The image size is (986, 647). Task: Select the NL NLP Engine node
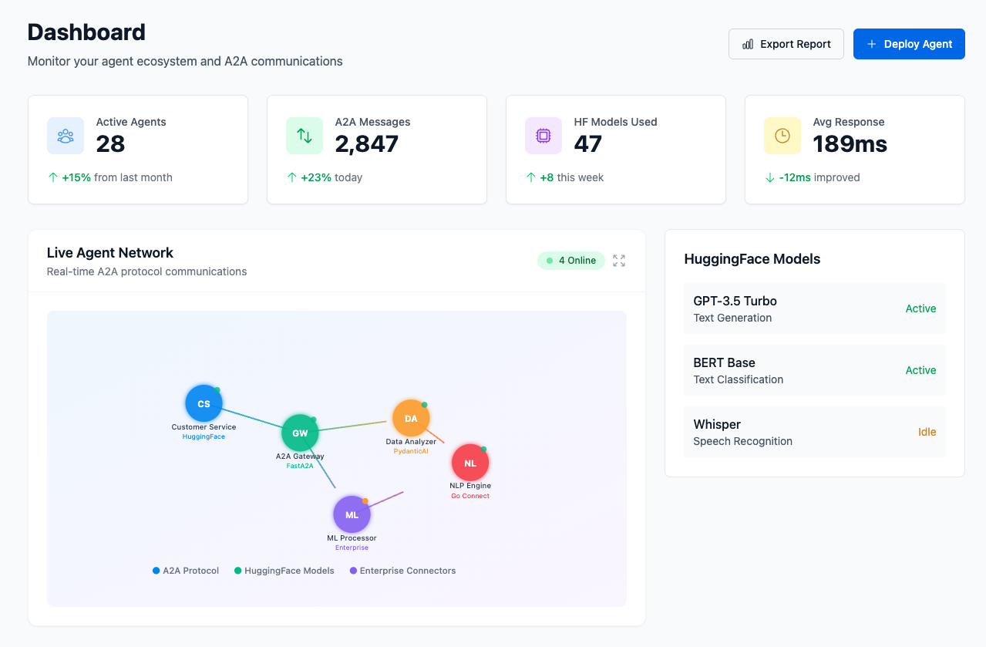[x=469, y=462]
